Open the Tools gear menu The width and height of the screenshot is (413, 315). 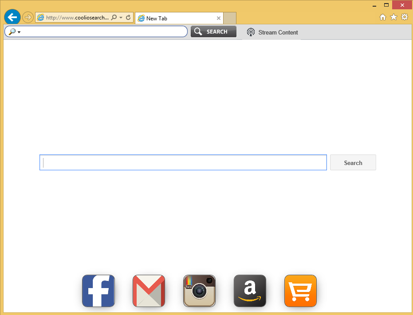(x=405, y=17)
